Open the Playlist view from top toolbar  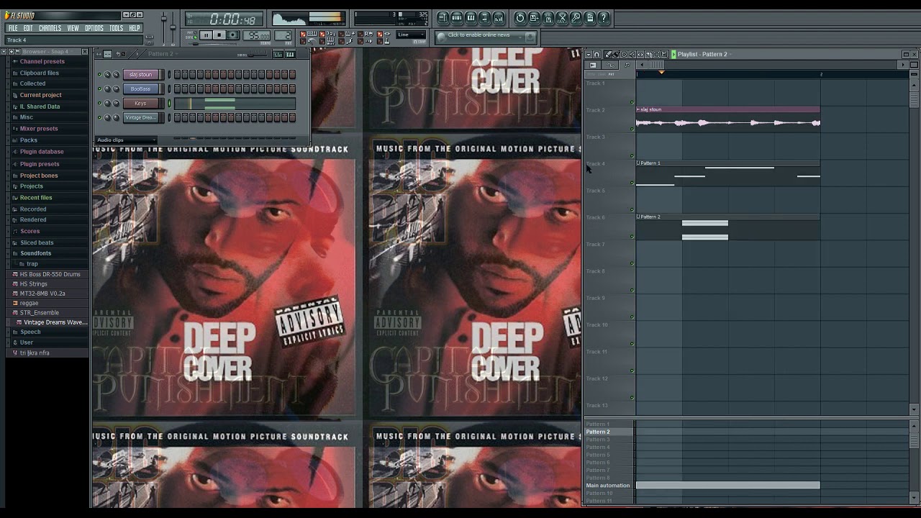[x=443, y=18]
